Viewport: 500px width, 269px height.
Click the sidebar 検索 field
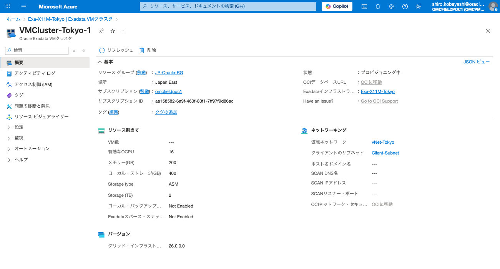37,50
